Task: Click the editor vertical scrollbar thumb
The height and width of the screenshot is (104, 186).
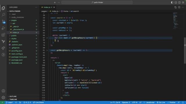Action: click(185, 51)
